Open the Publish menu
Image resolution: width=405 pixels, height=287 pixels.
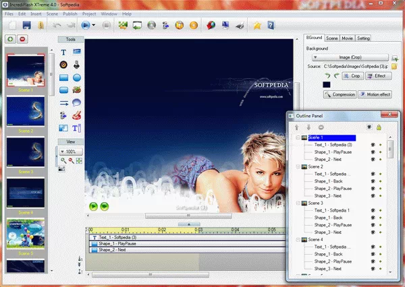point(70,14)
